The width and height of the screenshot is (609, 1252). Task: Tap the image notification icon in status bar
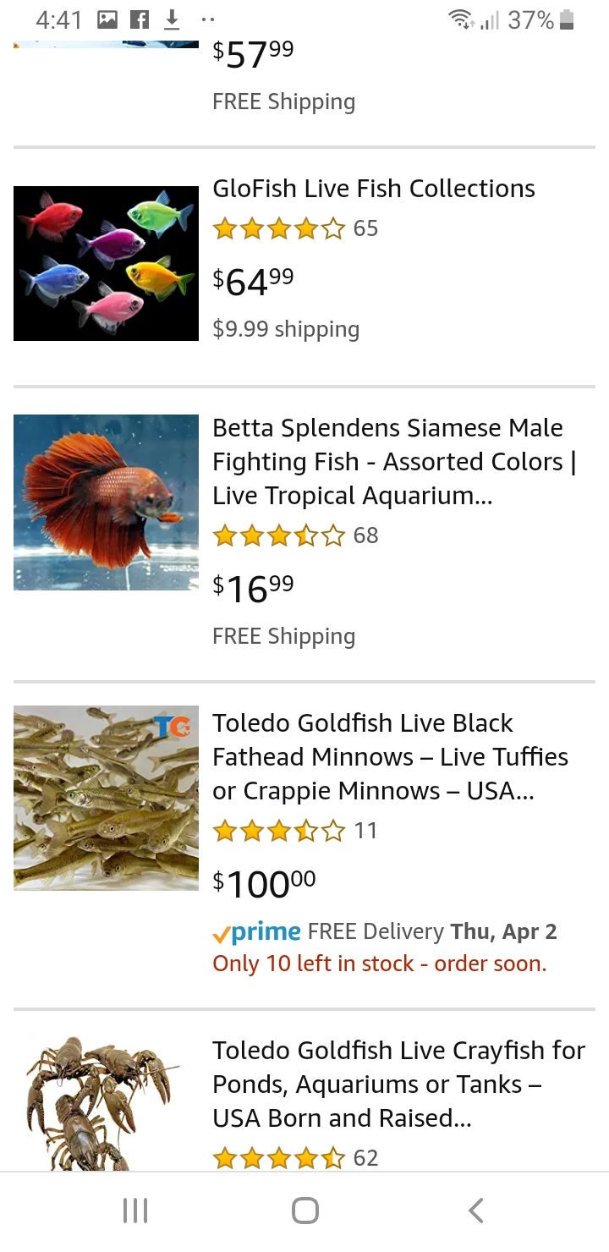click(107, 19)
